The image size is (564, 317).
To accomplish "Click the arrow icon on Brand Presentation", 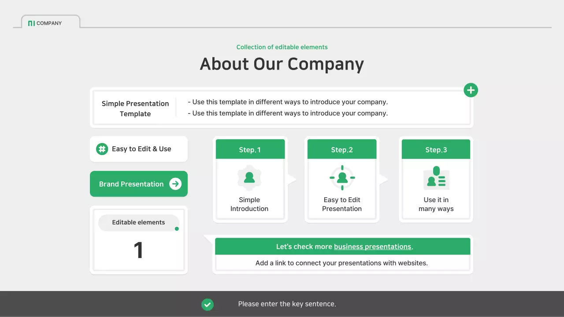I will pos(175,184).
